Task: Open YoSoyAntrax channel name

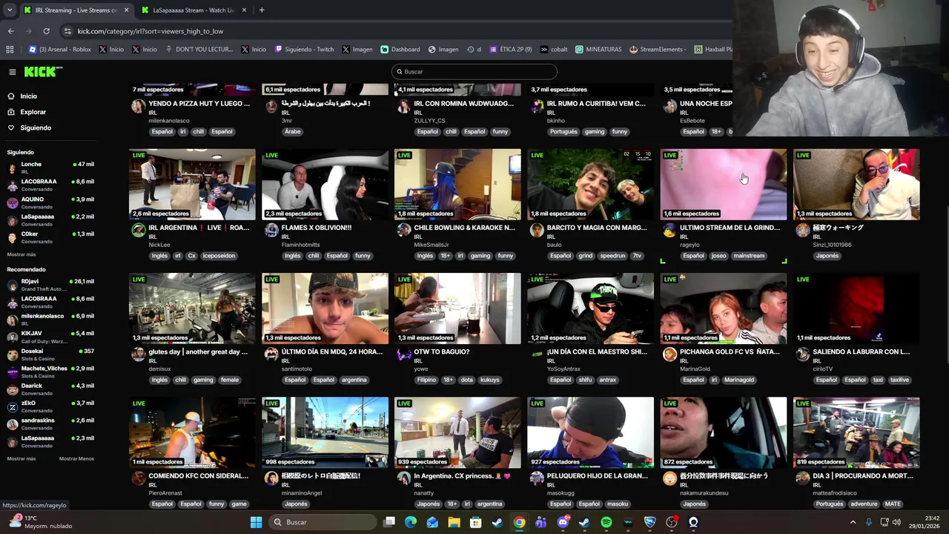Action: tap(566, 369)
